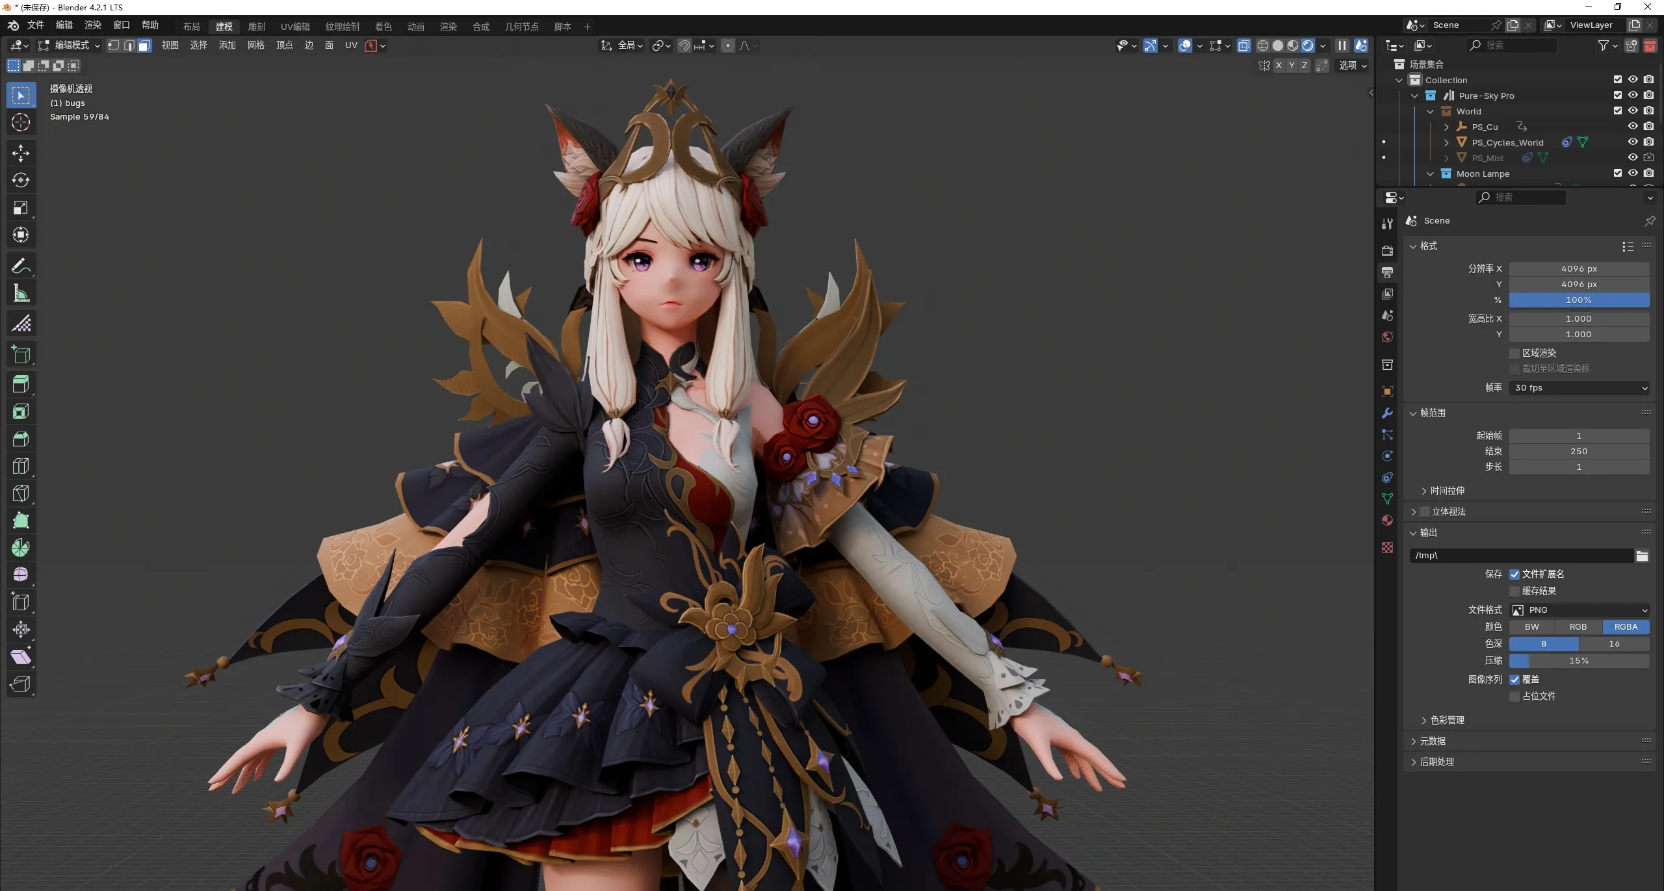Open the Texture properties tab
This screenshot has width=1664, height=891.
1387,548
